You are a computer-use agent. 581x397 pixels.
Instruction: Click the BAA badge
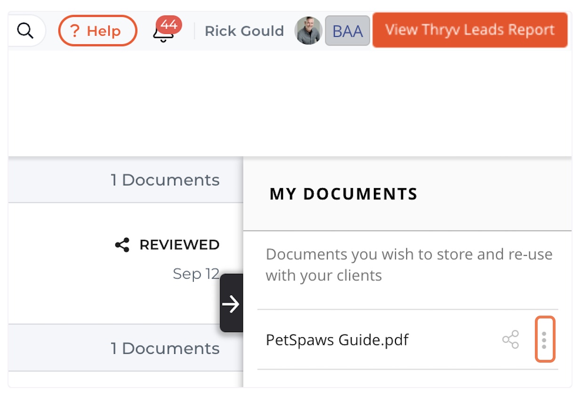(347, 31)
